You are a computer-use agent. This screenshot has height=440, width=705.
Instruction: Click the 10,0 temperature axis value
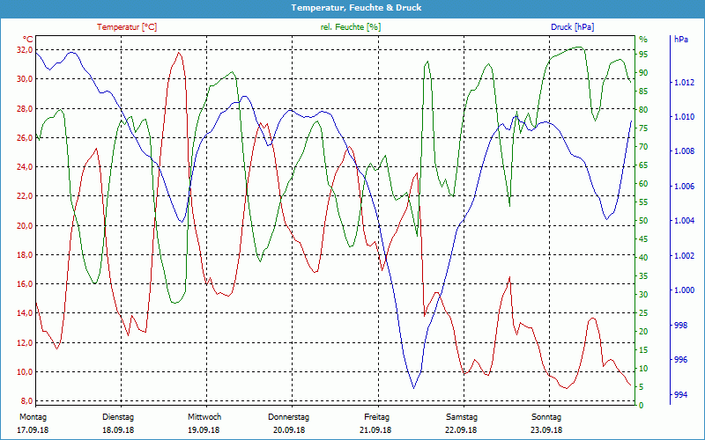tap(25, 372)
